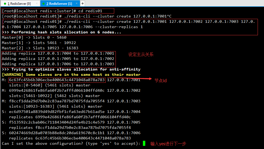Viewport: 264px width, 149px height.
Task: Click the aborted 'create 127.0.0.1:7001^C' command line
Action: click(87, 16)
